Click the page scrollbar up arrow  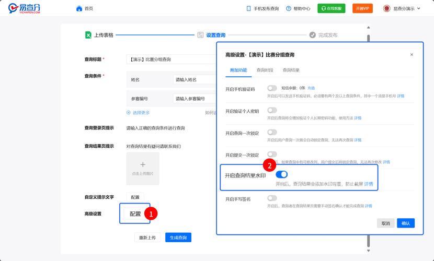369,27
